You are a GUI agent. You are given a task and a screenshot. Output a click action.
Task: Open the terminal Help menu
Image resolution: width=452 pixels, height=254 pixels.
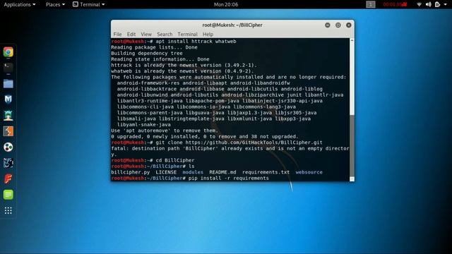point(208,35)
